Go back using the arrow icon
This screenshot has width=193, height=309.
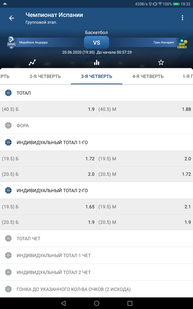pyautogui.click(x=12, y=18)
